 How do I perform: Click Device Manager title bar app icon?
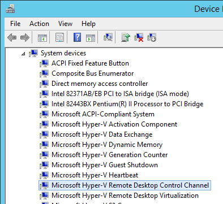10,9
